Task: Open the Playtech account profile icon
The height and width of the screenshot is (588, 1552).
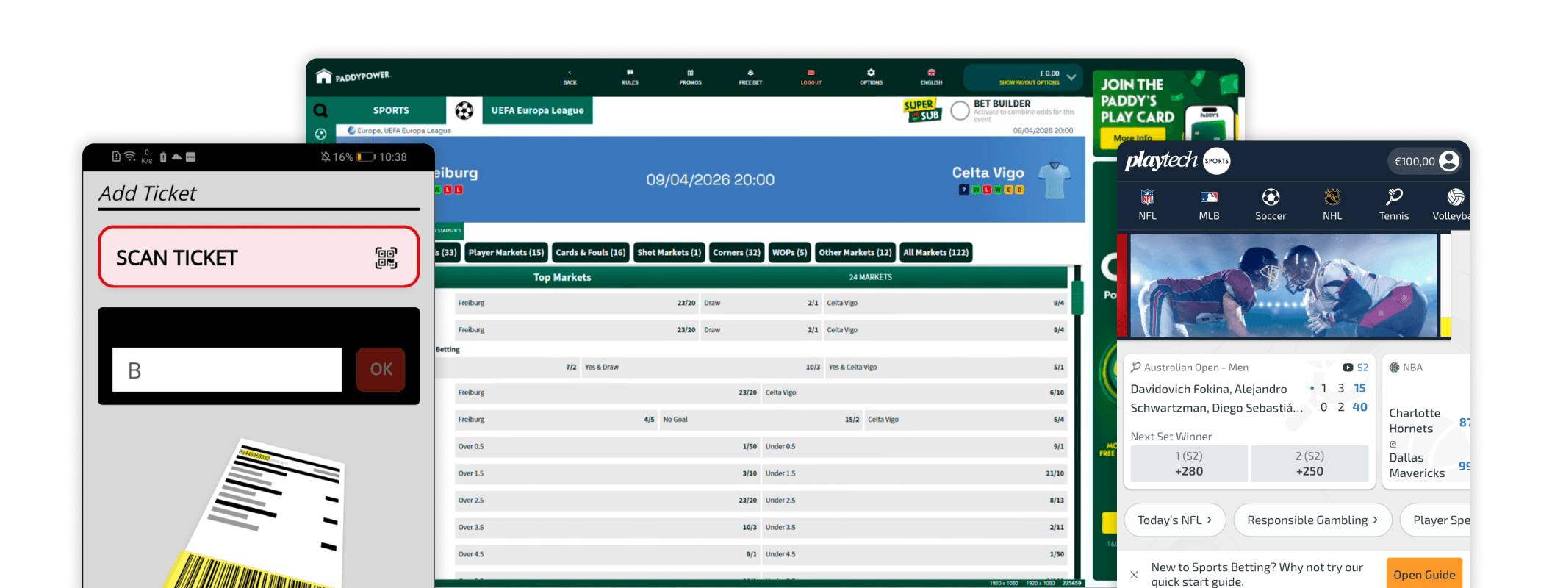Action: (x=1449, y=161)
